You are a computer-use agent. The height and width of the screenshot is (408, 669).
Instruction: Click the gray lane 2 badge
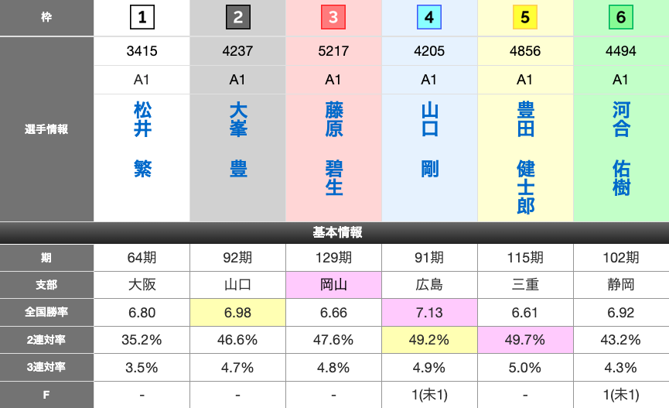tap(237, 17)
